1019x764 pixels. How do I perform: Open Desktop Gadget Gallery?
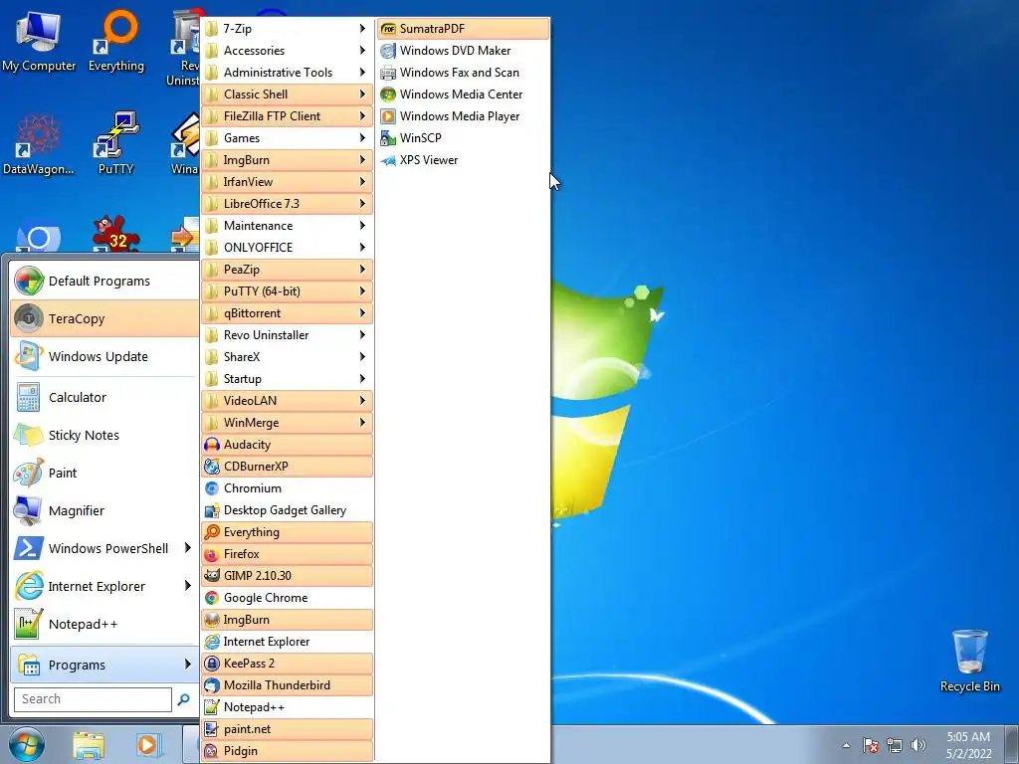(288, 510)
